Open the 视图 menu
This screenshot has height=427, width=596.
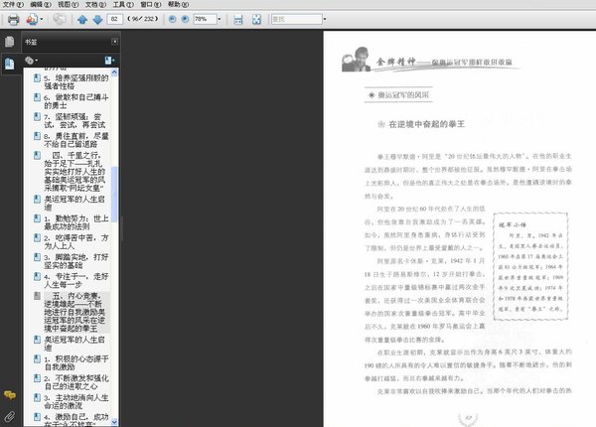click(68, 4)
